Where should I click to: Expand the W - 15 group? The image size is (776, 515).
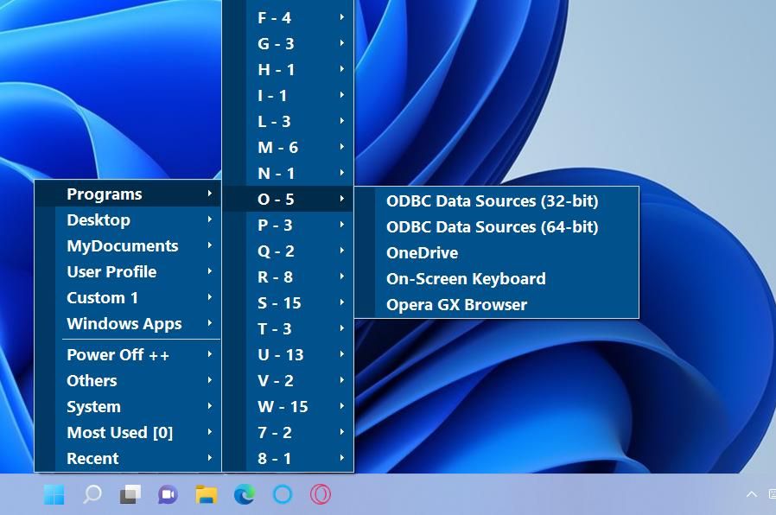click(288, 406)
